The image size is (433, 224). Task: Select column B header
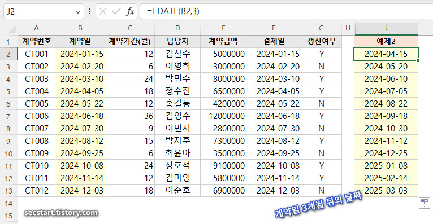80,28
